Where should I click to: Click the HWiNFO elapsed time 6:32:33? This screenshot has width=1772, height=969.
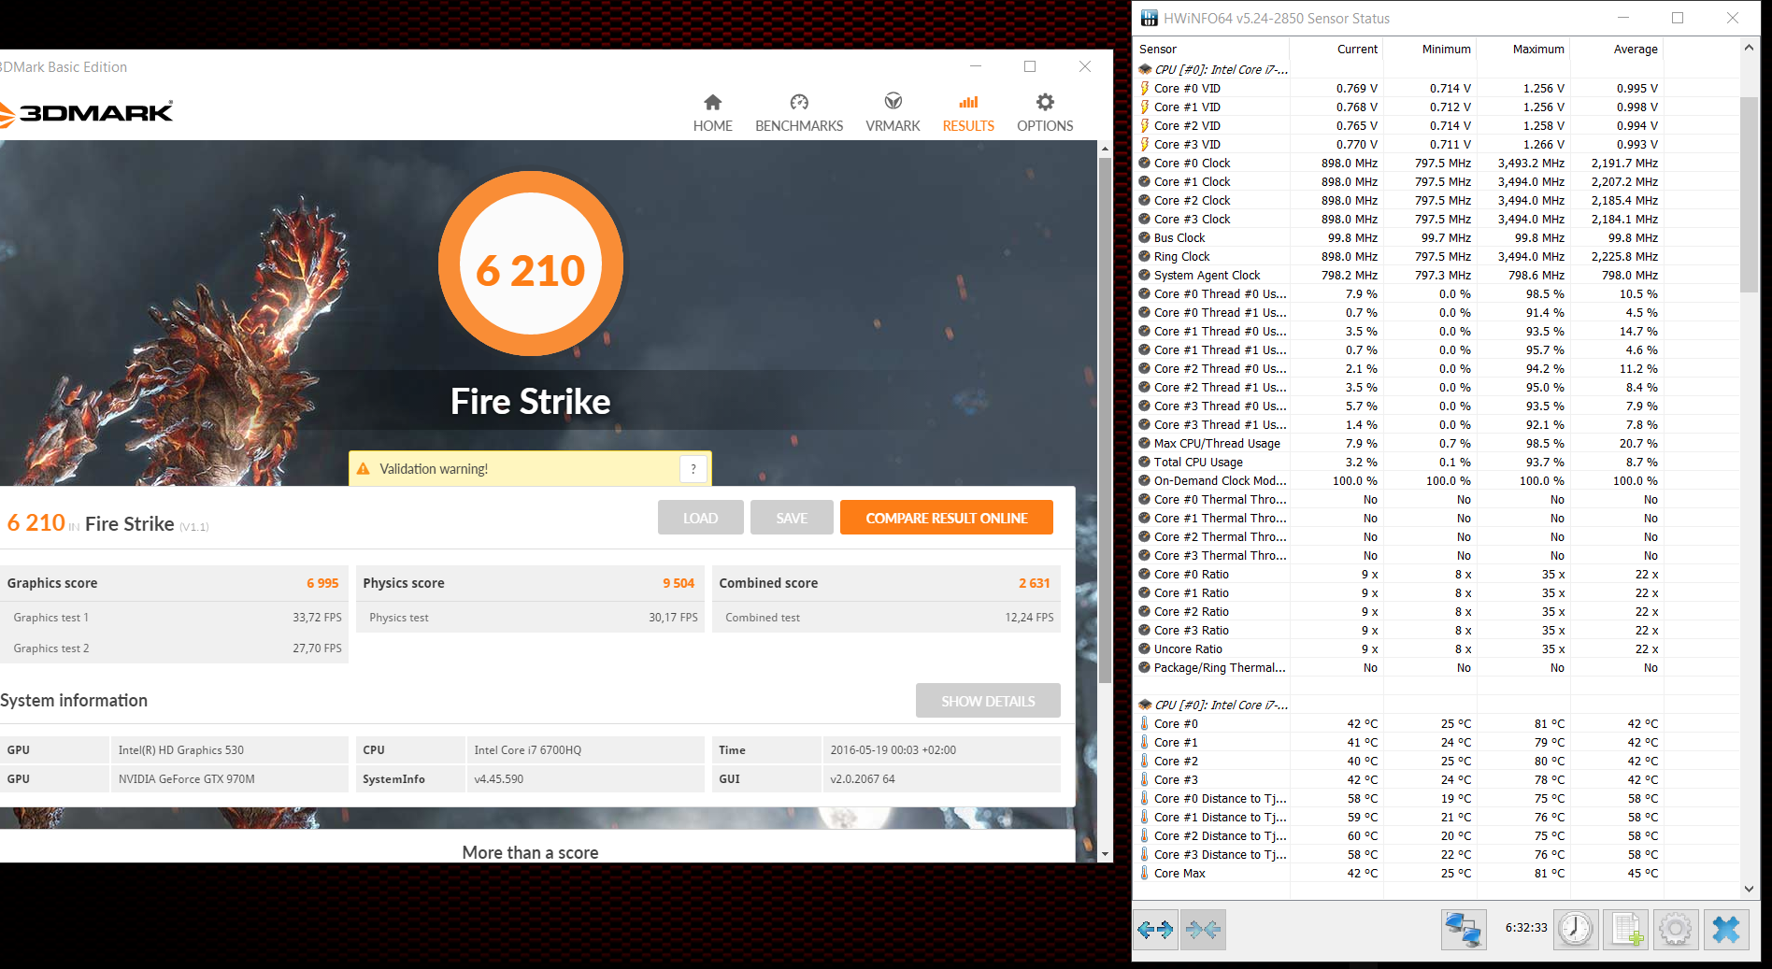coord(1526,928)
